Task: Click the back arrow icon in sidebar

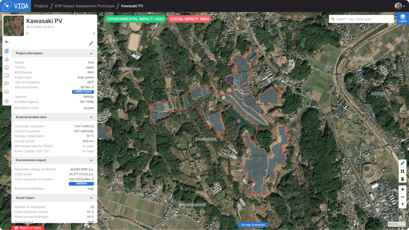Action: 7,42
